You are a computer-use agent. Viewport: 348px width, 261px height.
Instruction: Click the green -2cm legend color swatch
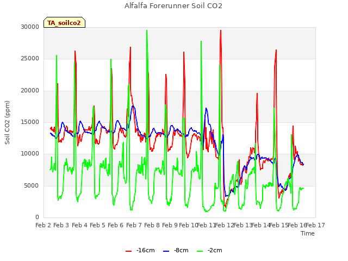(200, 251)
